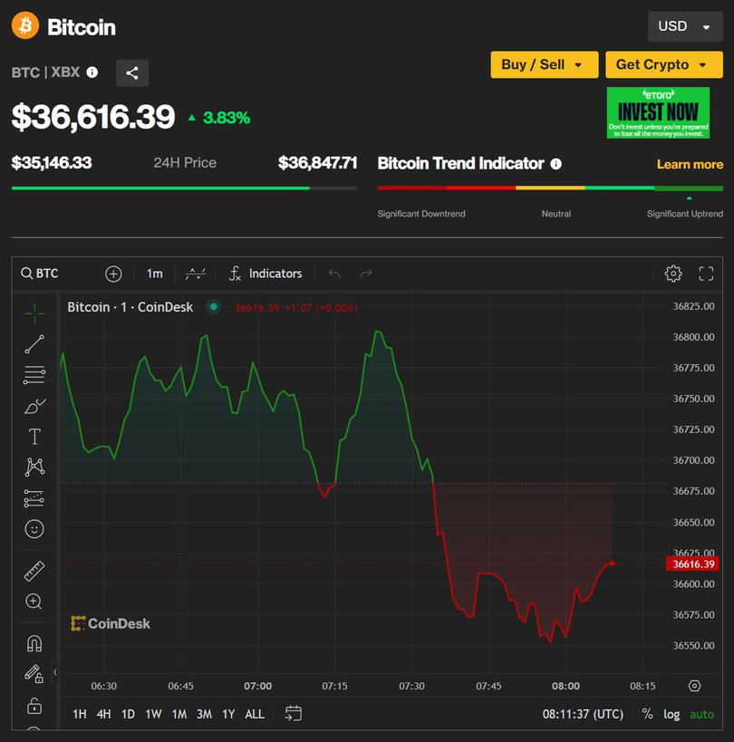Open the Indicators menu

266,274
